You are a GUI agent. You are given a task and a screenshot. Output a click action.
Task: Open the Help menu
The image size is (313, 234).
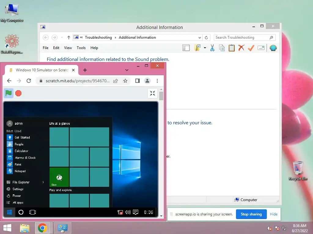94,48
